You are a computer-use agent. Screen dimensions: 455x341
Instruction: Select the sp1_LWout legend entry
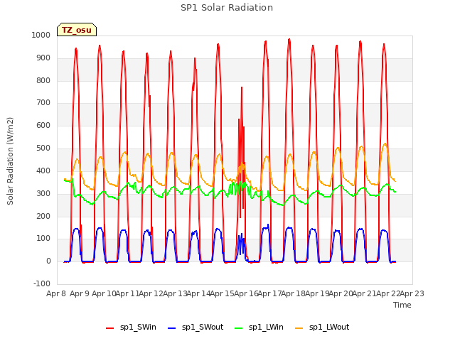tap(322, 327)
